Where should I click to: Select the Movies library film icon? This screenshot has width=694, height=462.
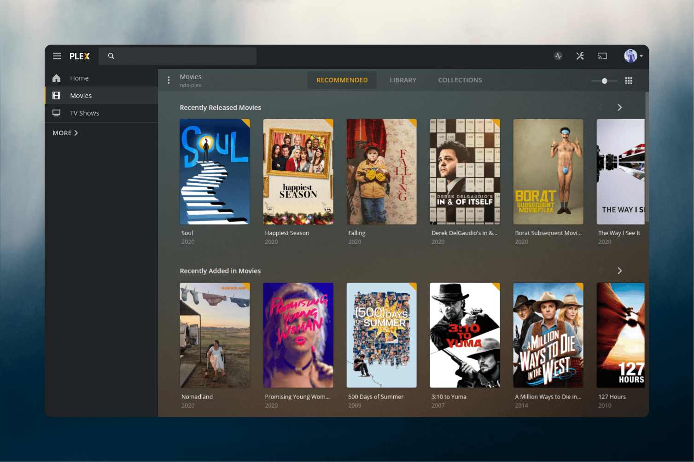pyautogui.click(x=56, y=95)
